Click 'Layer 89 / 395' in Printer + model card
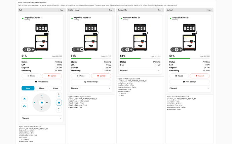 pyautogui.click(x=106, y=56)
